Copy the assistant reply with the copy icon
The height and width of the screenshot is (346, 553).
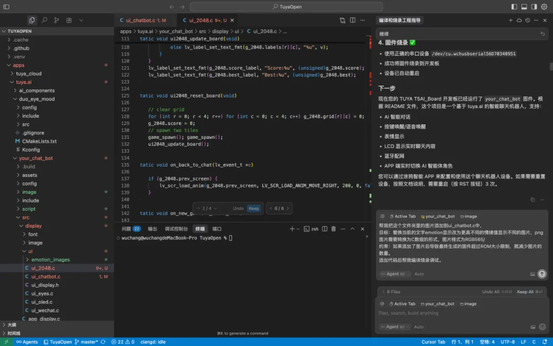533,200
